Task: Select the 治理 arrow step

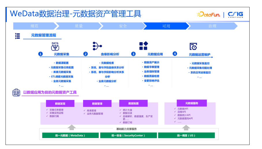Action: (212, 26)
